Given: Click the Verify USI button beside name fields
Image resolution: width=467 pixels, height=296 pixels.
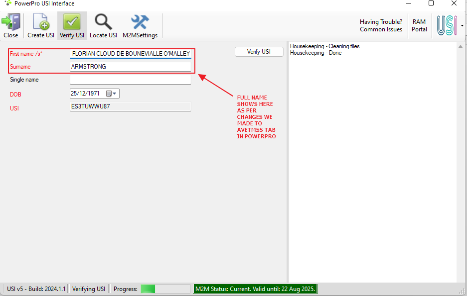Looking at the screenshot, I should pos(259,52).
